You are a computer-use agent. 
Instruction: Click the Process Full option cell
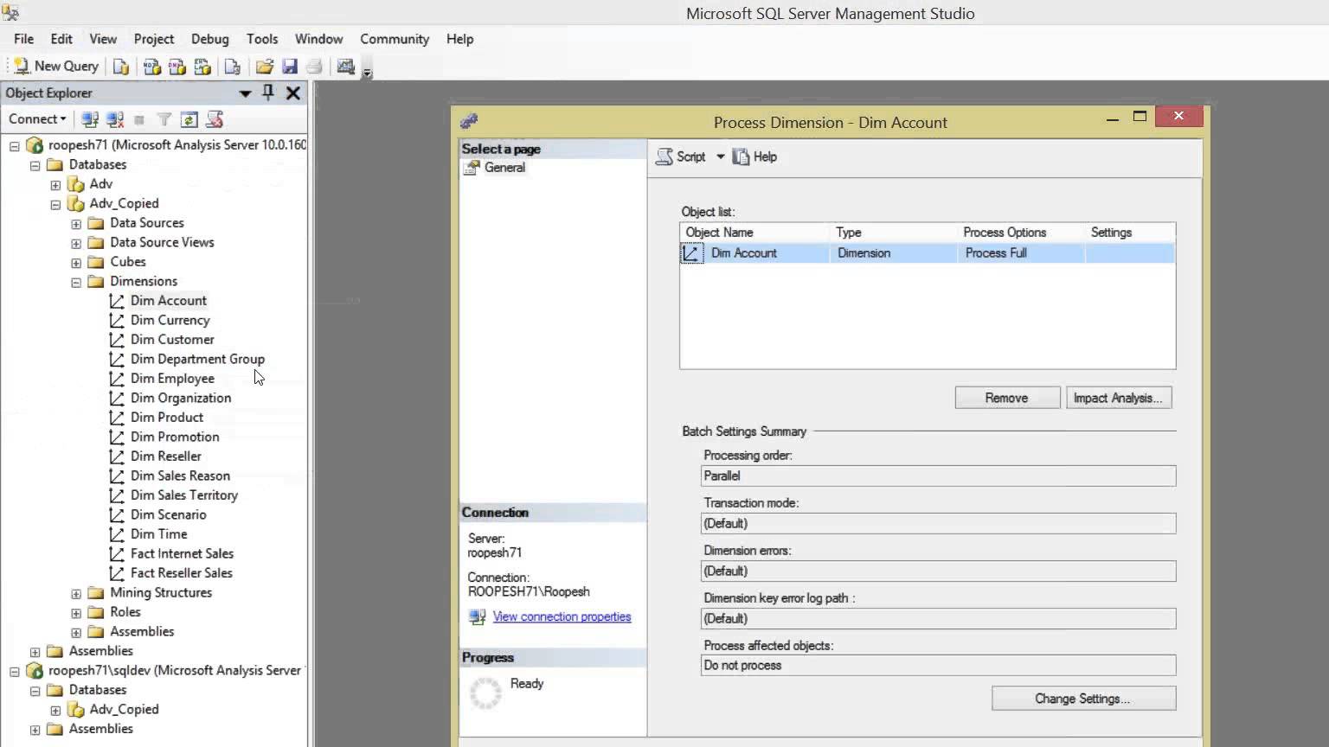1020,253
